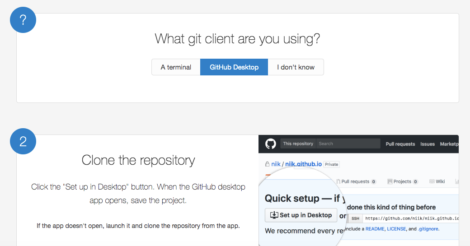470x246 pixels.
Task: Open the README link
Action: 375,229
